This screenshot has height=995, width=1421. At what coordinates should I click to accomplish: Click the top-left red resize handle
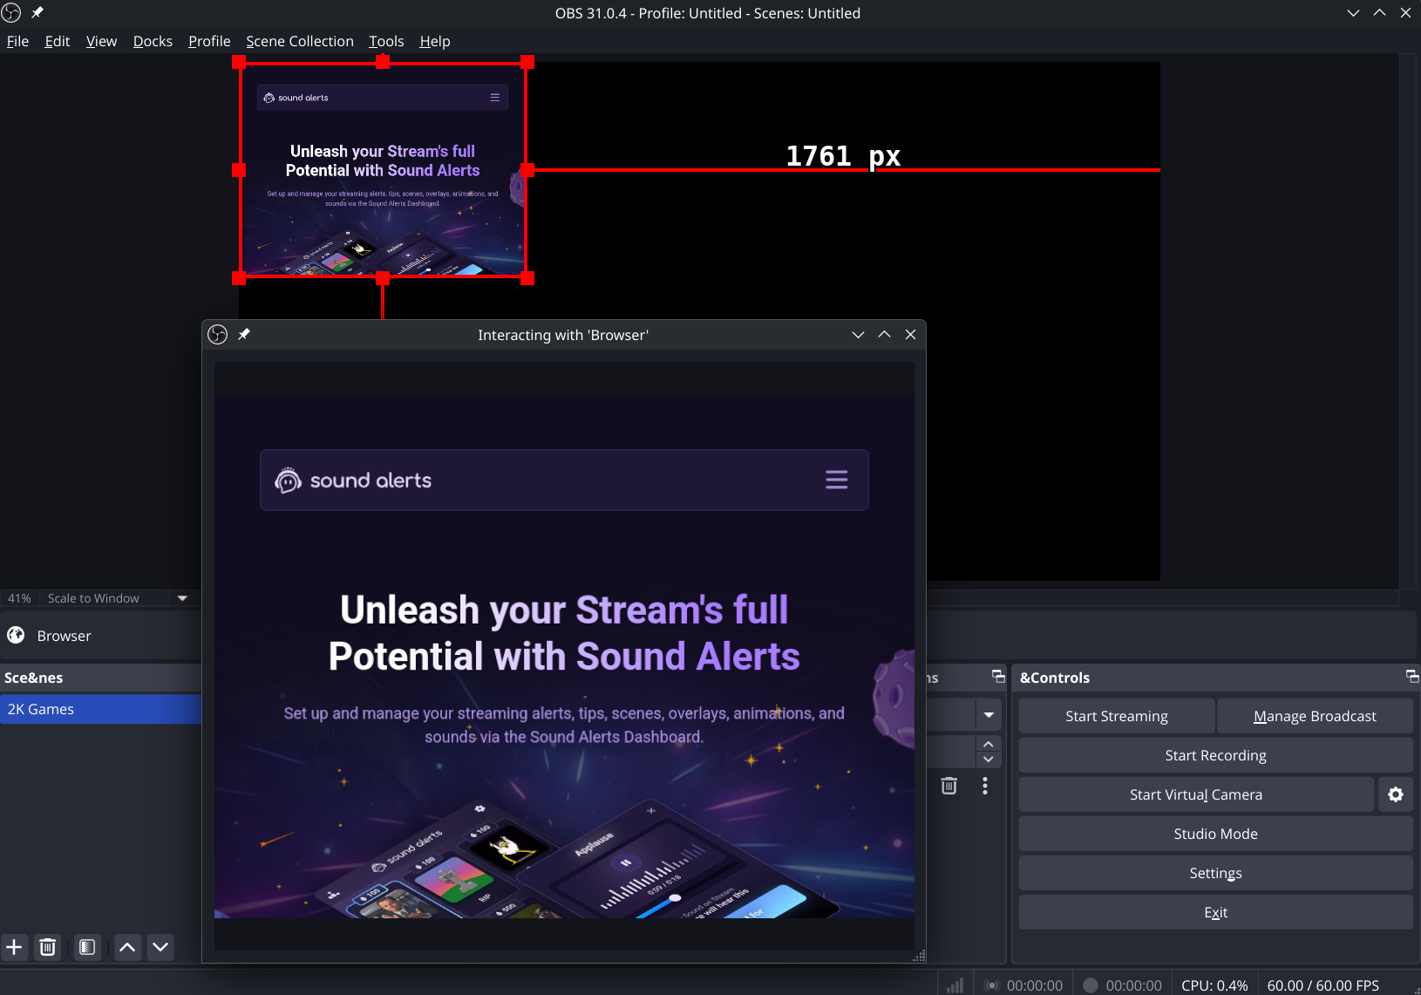(239, 62)
